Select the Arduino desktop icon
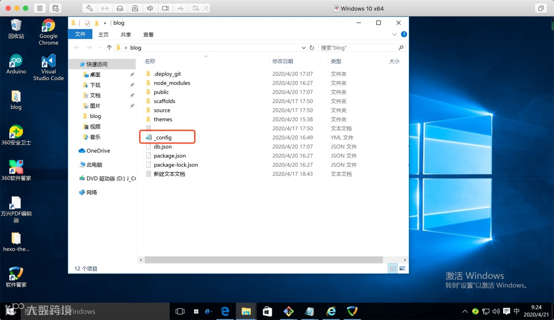Viewport: 554px width, 320px height. coord(16,64)
